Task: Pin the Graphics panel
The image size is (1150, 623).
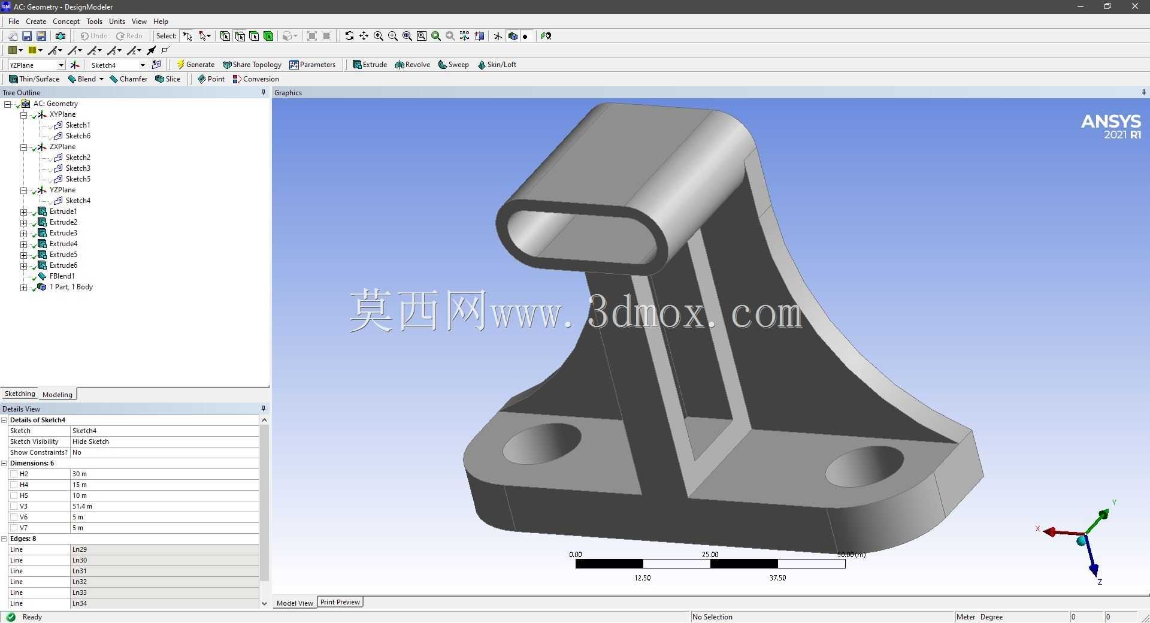Action: (1144, 92)
